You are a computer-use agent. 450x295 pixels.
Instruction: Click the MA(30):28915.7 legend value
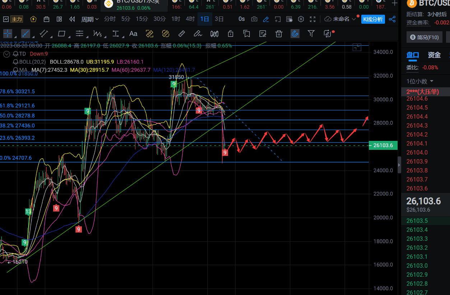click(89, 70)
